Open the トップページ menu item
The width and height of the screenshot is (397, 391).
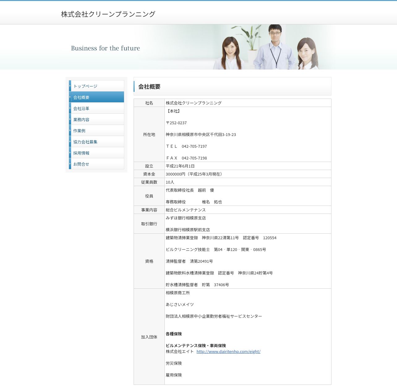(x=96, y=86)
